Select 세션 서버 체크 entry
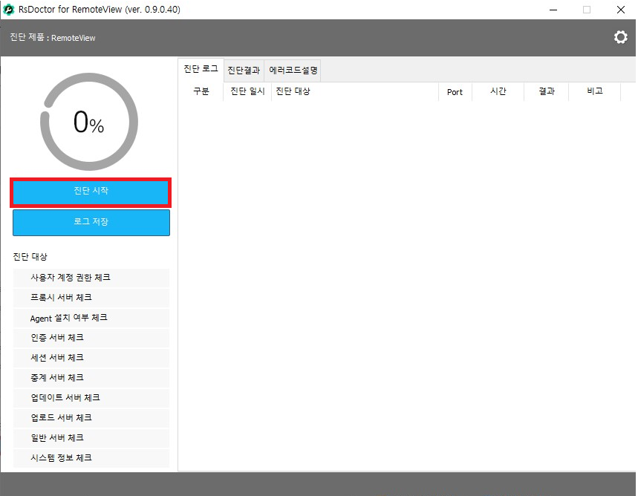Image resolution: width=638 pixels, height=496 pixels. pyautogui.click(x=56, y=358)
